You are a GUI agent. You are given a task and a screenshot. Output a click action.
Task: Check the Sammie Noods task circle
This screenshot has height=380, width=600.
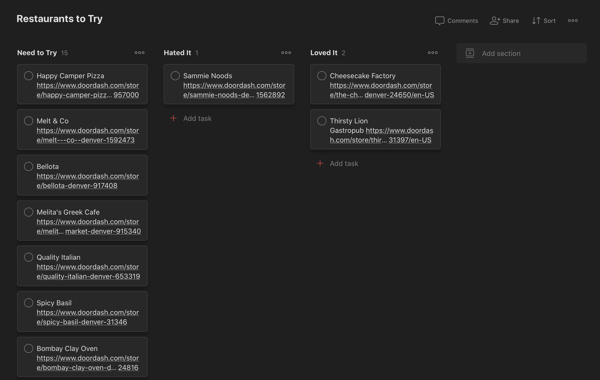[175, 76]
